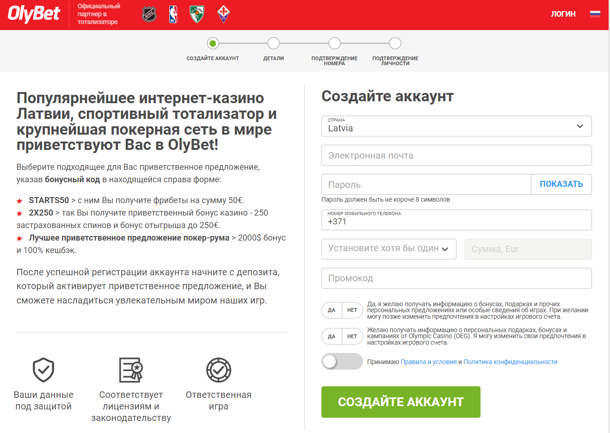Viewport: 610px width, 433px height.
Task: Choose НЕТ for Olympic Casino campaigns
Action: [352, 336]
